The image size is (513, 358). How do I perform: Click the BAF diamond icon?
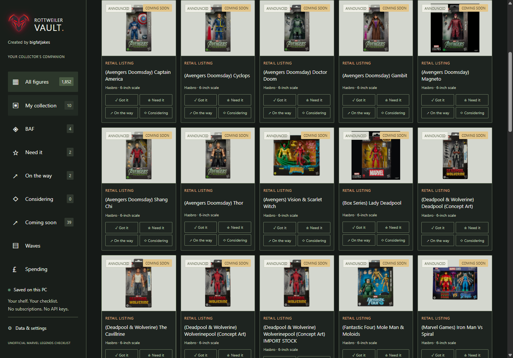click(15, 129)
